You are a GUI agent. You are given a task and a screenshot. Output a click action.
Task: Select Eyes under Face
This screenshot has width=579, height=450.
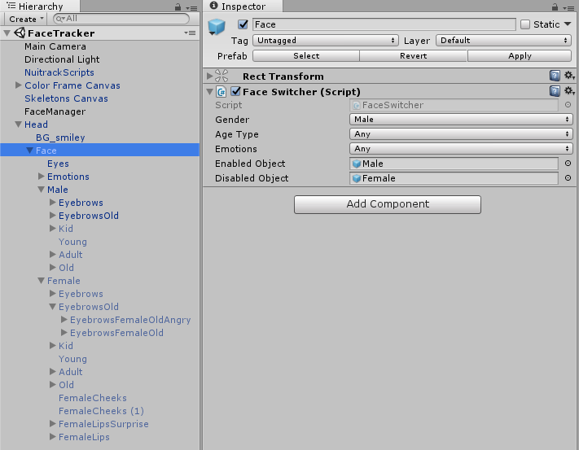coord(58,164)
